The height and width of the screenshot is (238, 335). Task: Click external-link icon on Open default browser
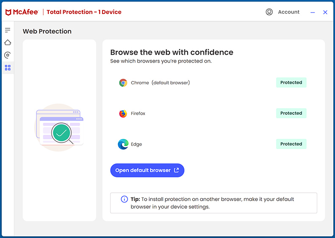pyautogui.click(x=176, y=170)
